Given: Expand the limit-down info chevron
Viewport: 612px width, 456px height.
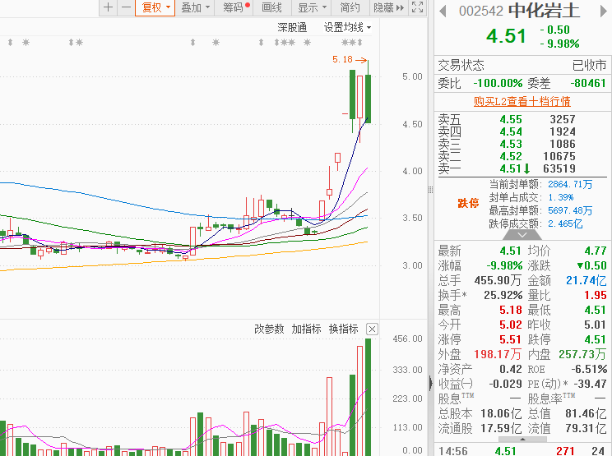Looking at the screenshot, I should pos(522,235).
